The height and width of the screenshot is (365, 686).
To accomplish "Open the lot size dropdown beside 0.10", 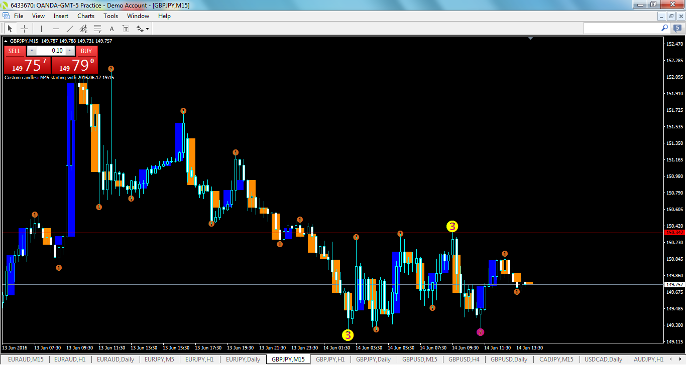I will (x=32, y=51).
